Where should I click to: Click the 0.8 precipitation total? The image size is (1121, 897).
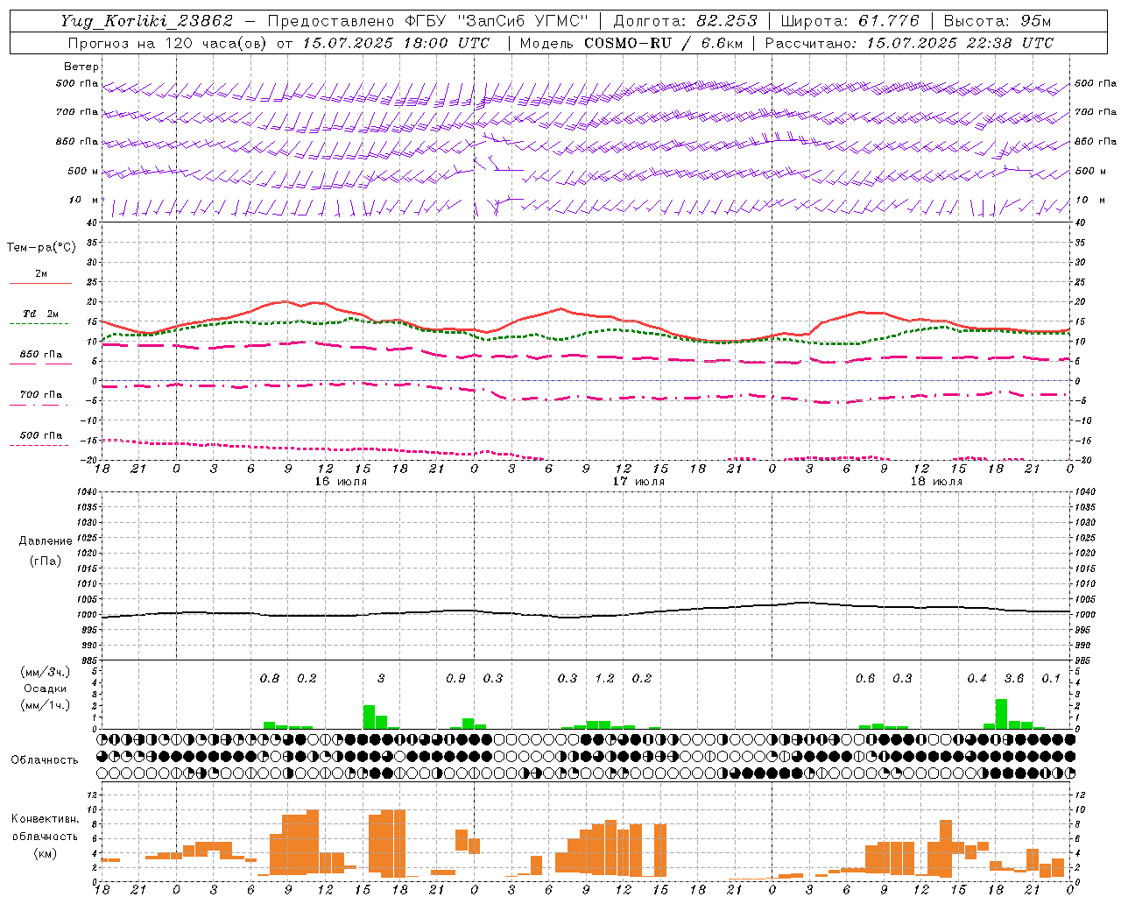click(x=270, y=679)
